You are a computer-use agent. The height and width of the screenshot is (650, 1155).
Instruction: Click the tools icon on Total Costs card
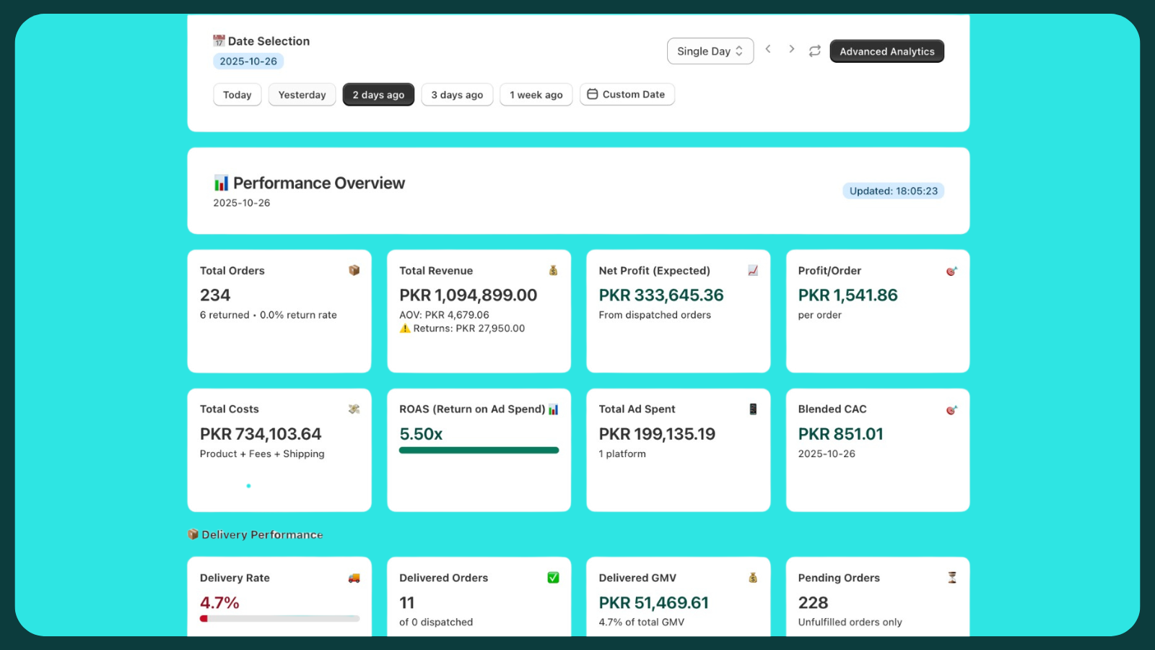(x=354, y=409)
